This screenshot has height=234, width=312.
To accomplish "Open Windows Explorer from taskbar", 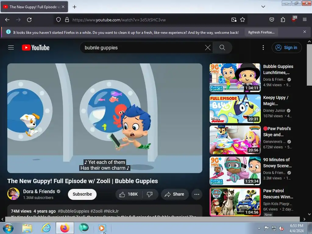I will coord(27,228).
